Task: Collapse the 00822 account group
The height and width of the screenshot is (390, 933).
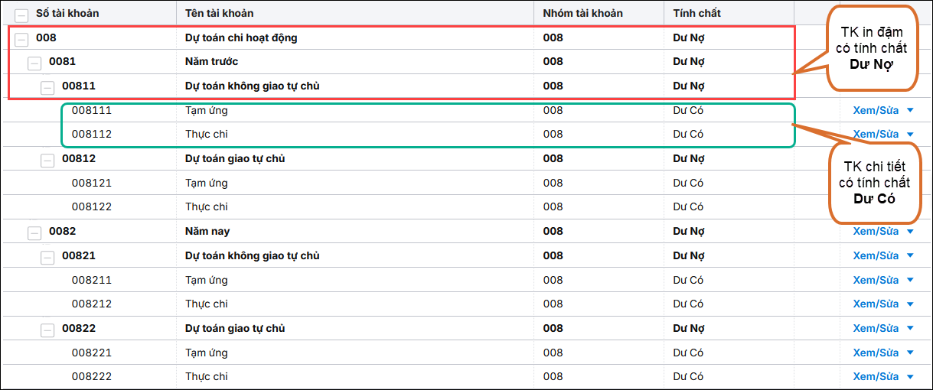Action: tap(47, 330)
